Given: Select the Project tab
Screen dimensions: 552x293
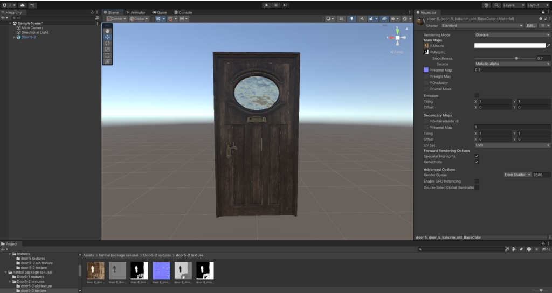Looking at the screenshot, I should [x=10, y=244].
